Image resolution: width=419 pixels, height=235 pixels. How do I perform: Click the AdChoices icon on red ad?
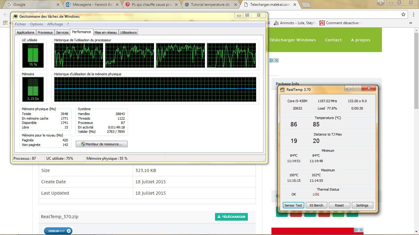coord(356,230)
